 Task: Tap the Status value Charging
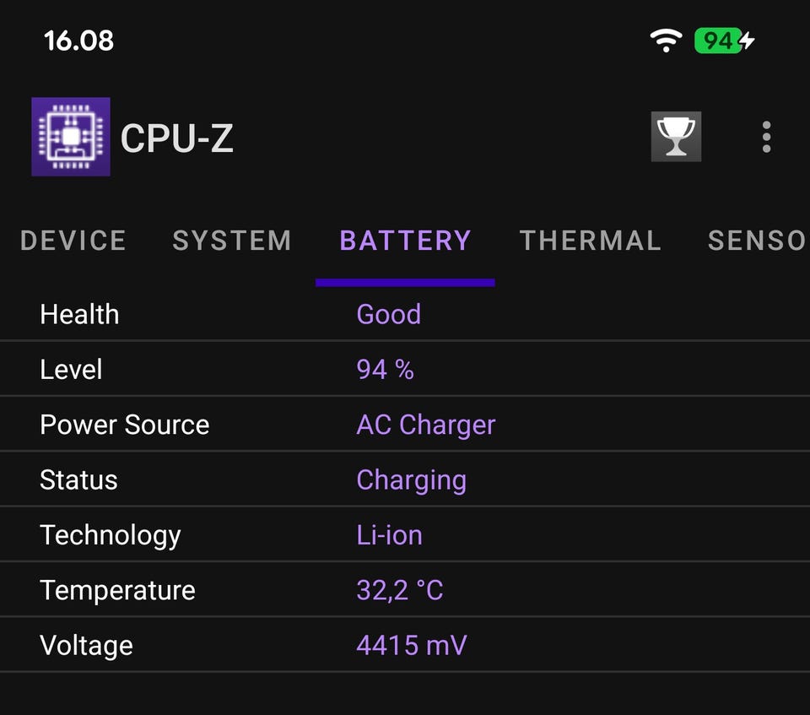pyautogui.click(x=411, y=480)
